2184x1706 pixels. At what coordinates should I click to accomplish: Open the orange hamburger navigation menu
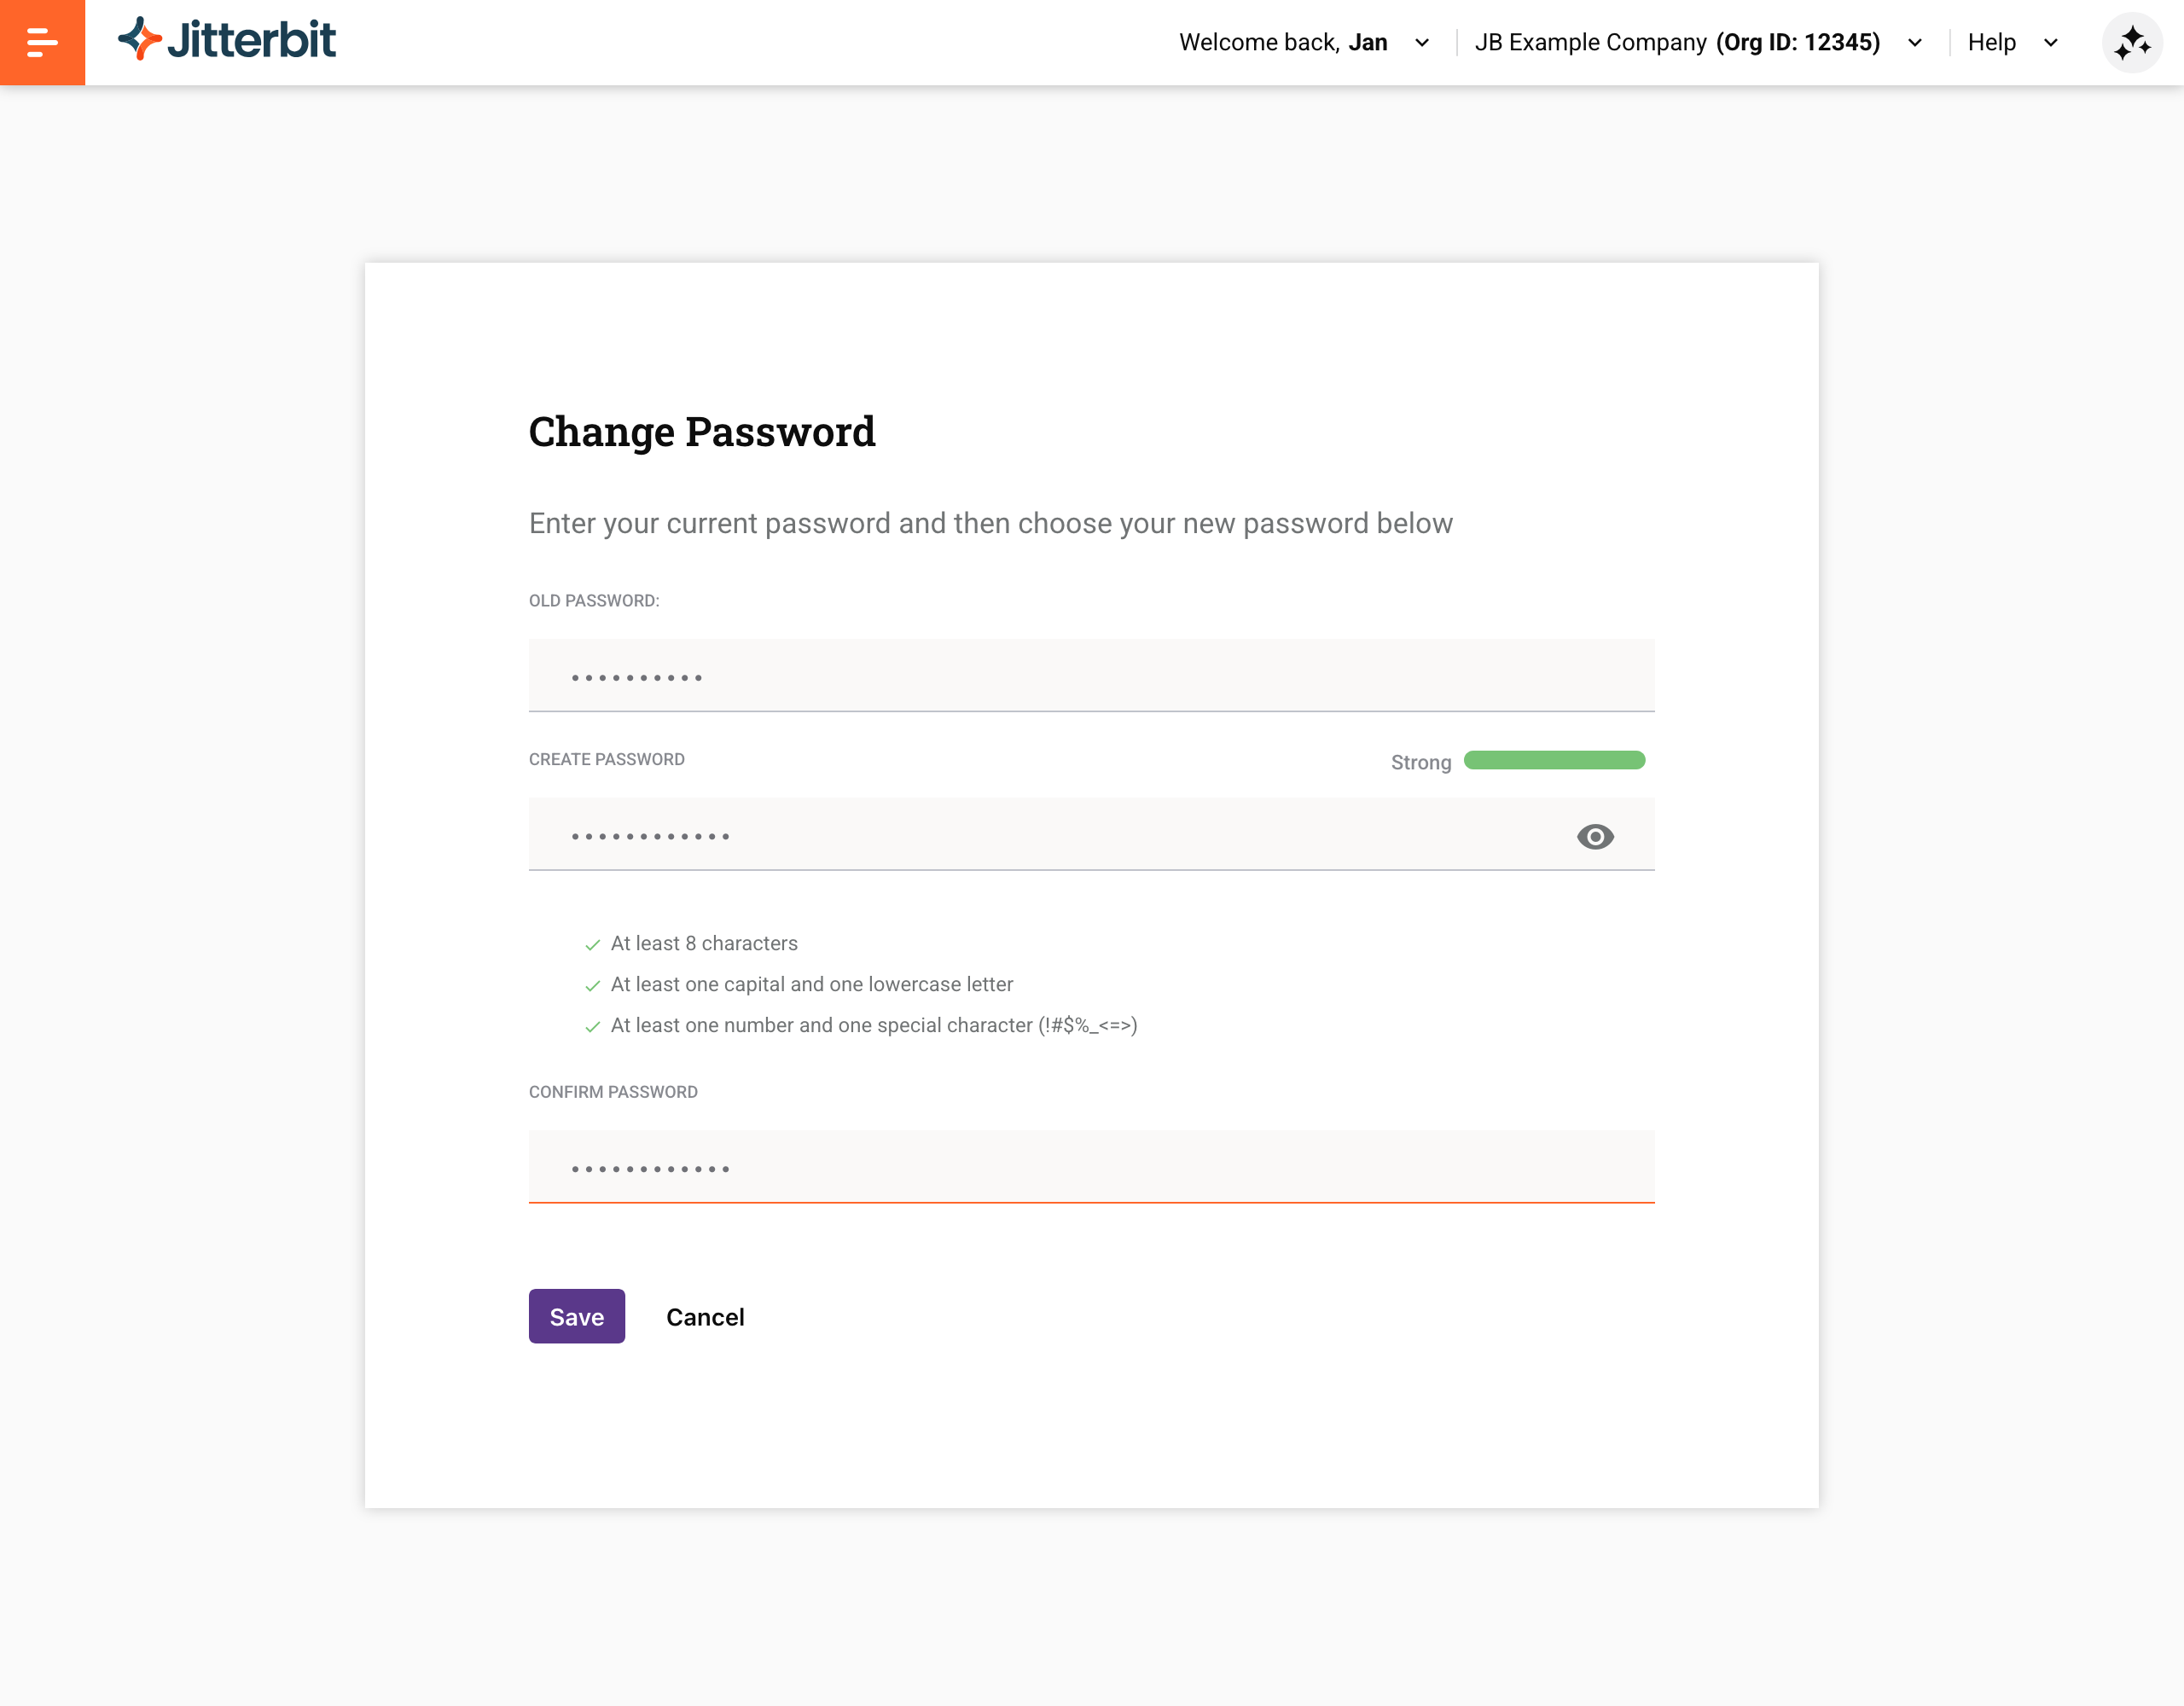(42, 42)
